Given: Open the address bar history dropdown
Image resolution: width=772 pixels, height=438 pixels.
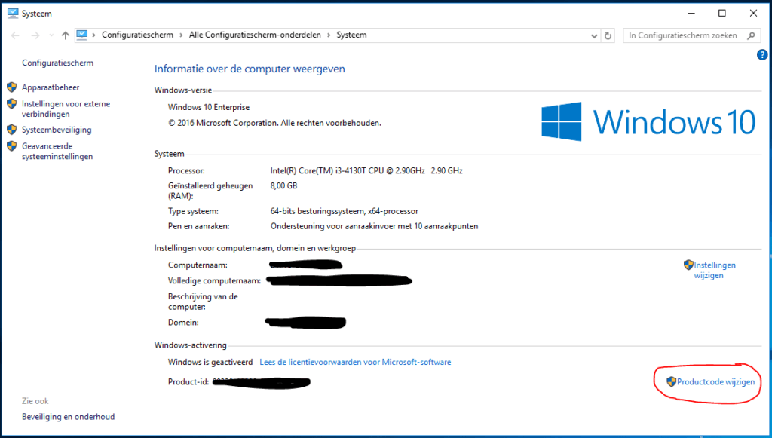Looking at the screenshot, I should point(594,35).
